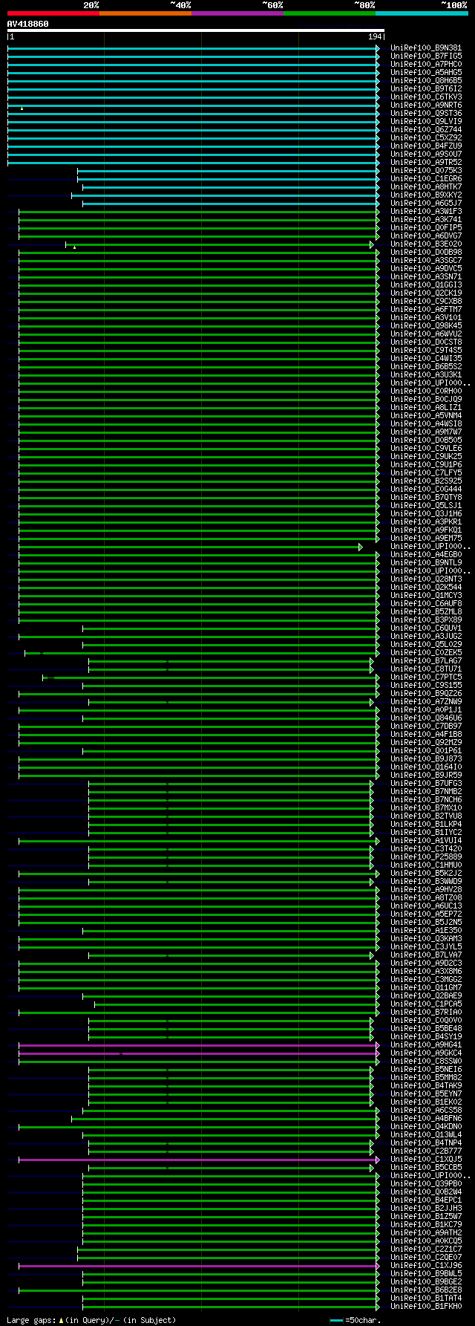
Task: Select the hit label UniRef100_C1XJ96
Action: tap(426, 1265)
